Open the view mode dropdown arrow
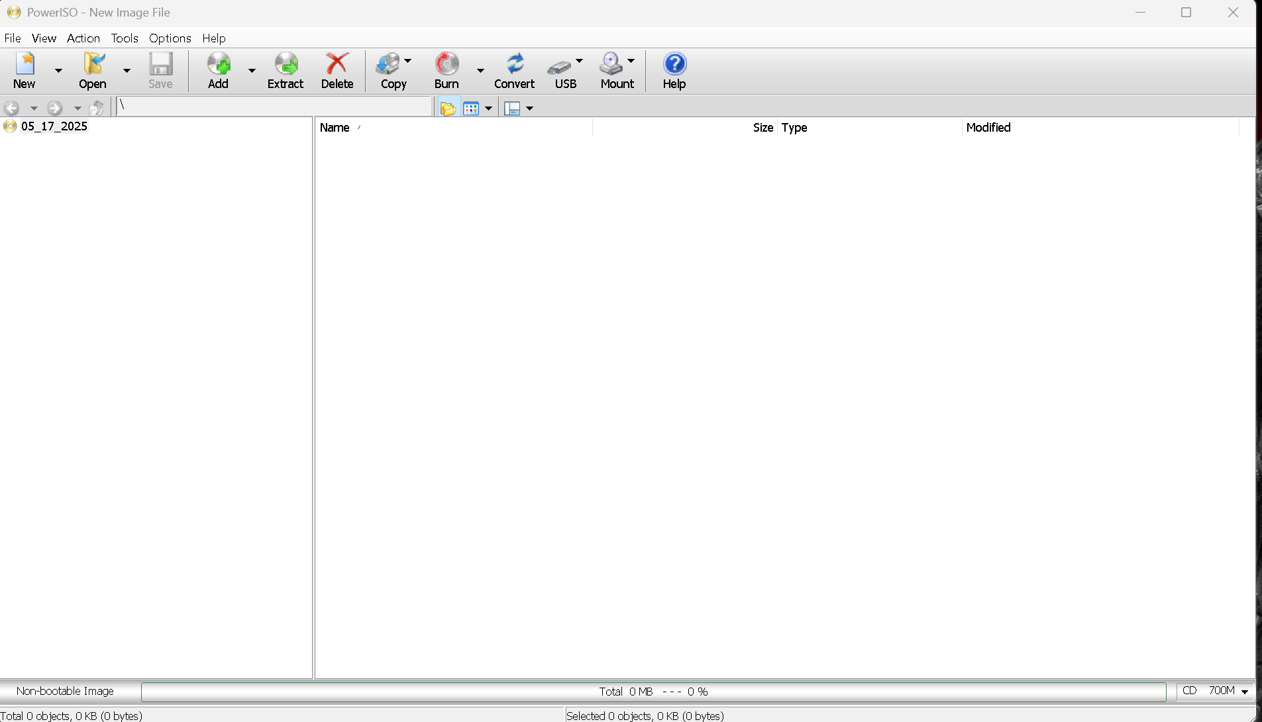This screenshot has width=1262, height=722. pyautogui.click(x=489, y=108)
